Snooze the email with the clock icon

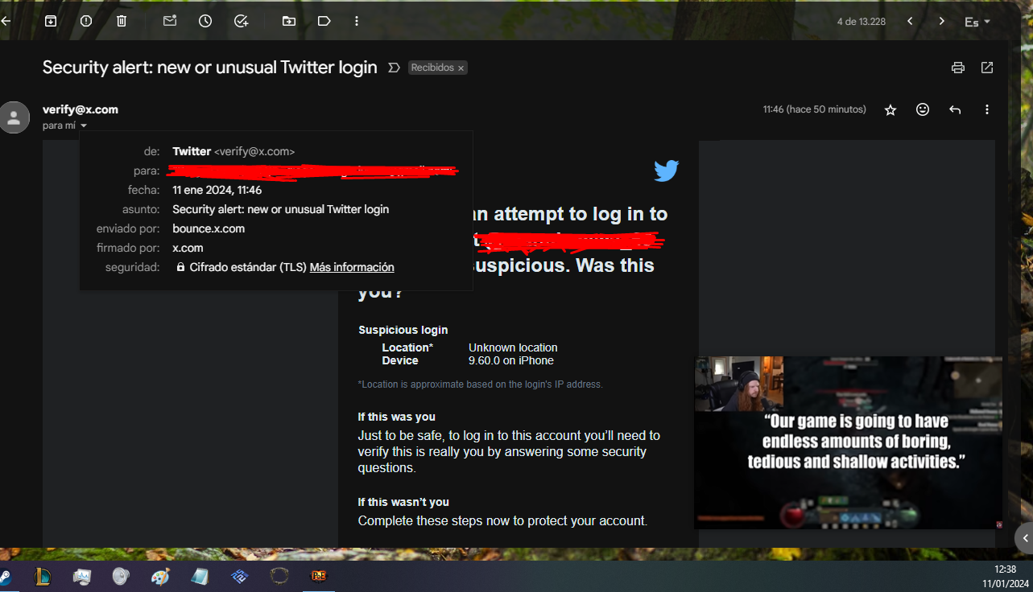tap(205, 21)
